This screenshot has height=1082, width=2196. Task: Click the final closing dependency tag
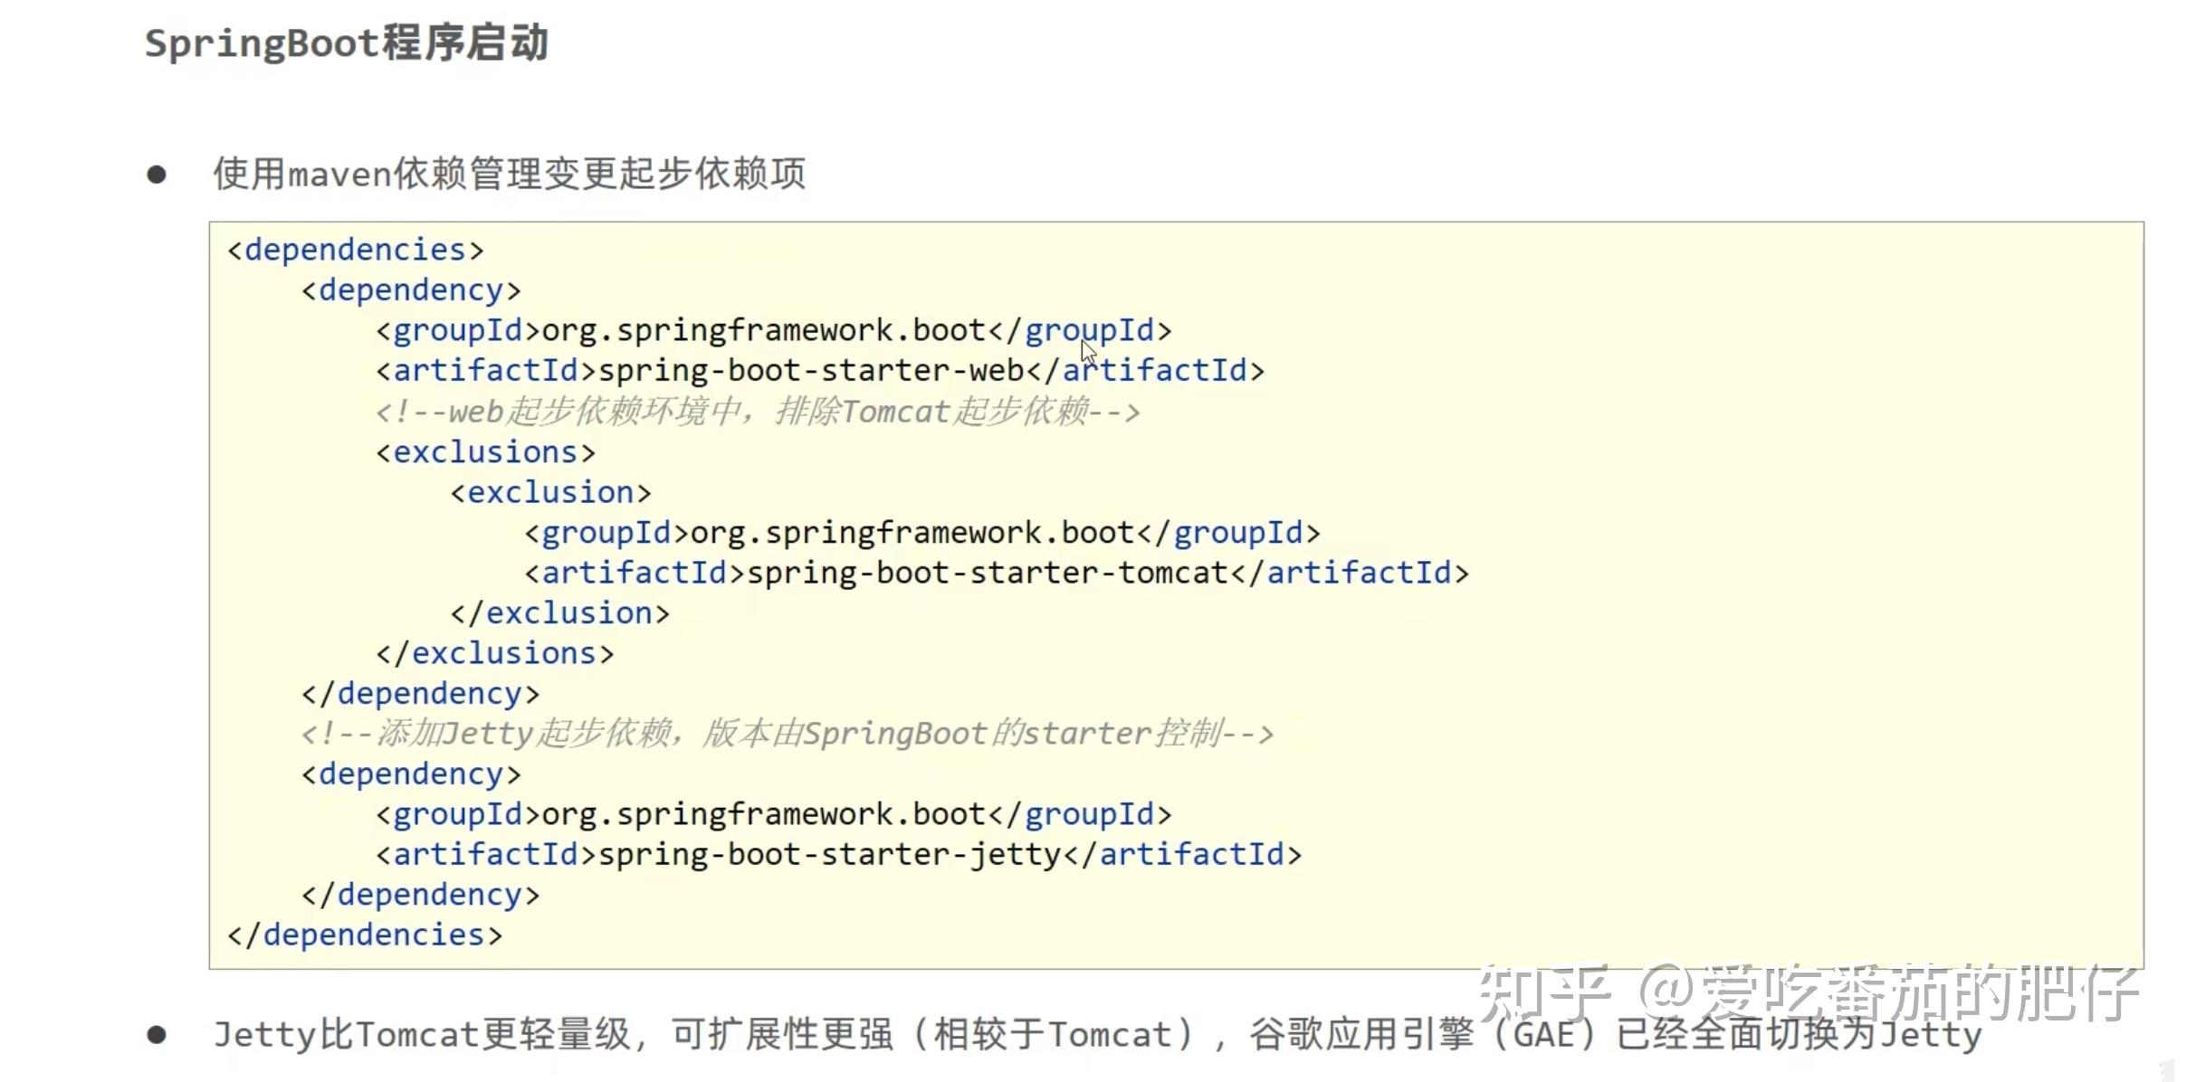(x=421, y=895)
